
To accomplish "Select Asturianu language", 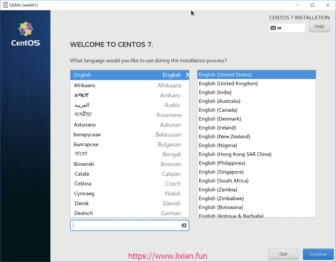I will point(129,125).
